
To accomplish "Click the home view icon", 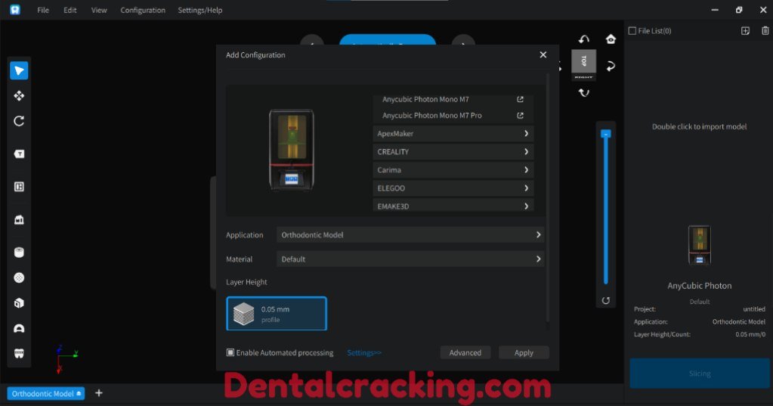I will (x=611, y=39).
